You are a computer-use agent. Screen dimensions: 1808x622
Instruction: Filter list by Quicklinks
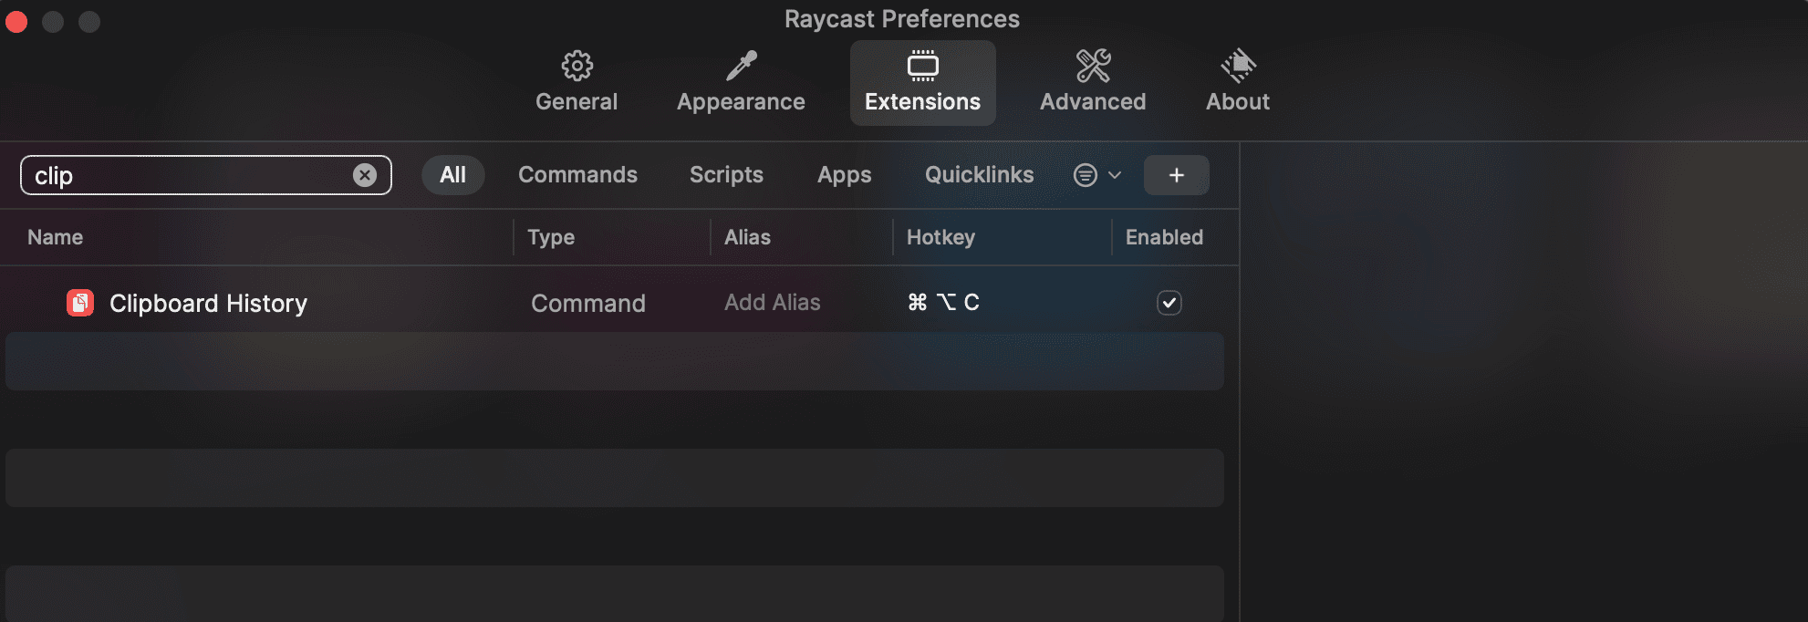point(979,175)
